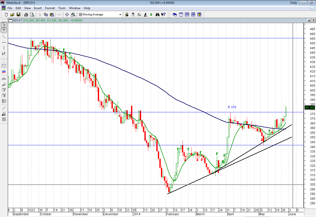316x217 pixels.
Task: Open the Expert Advisor icon
Action: pos(127,15)
